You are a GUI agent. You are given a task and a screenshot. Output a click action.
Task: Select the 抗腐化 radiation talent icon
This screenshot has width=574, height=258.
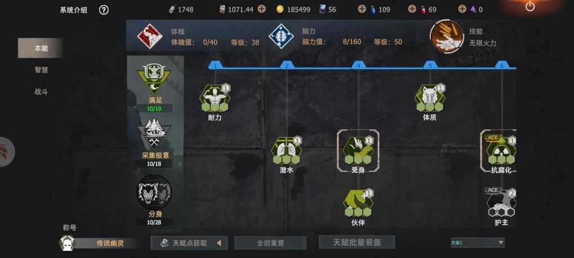click(501, 151)
